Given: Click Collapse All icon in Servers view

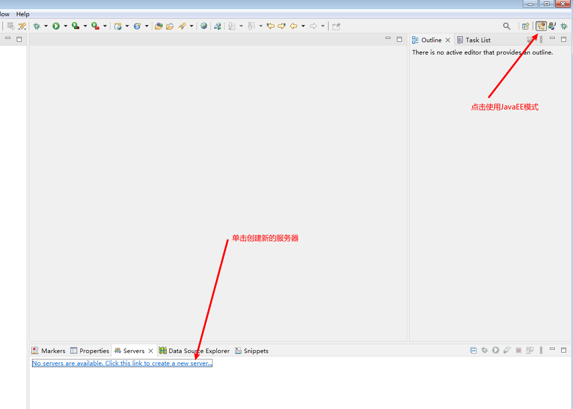Looking at the screenshot, I should [473, 350].
